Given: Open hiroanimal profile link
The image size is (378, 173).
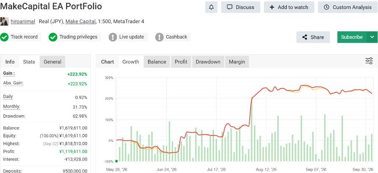Looking at the screenshot, I should (x=23, y=21).
